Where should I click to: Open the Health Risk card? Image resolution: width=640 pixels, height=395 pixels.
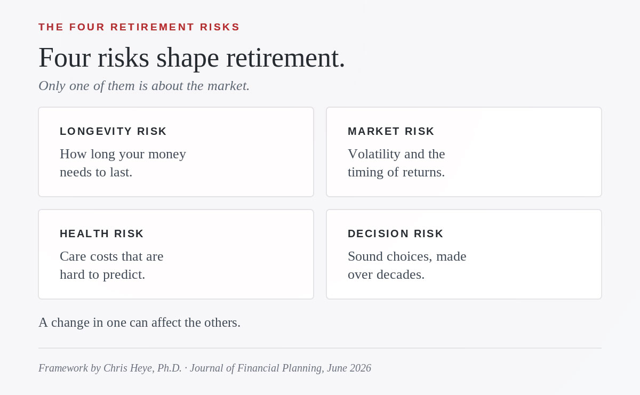coord(176,254)
